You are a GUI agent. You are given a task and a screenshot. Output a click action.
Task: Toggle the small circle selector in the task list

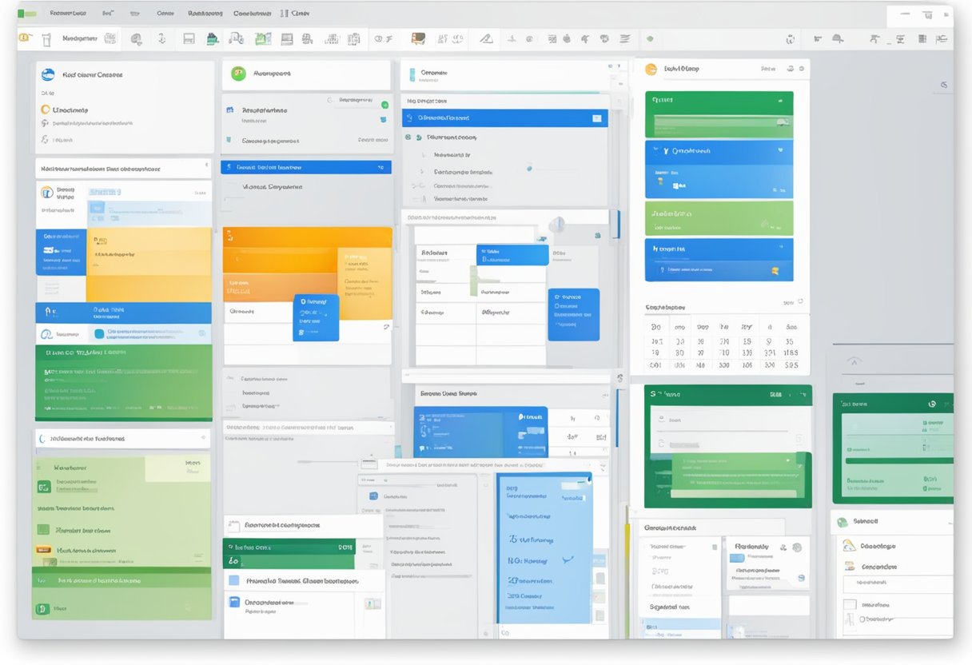[x=530, y=169]
